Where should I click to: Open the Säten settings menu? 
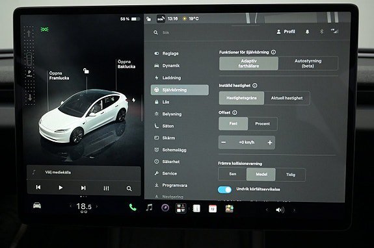[x=164, y=126]
